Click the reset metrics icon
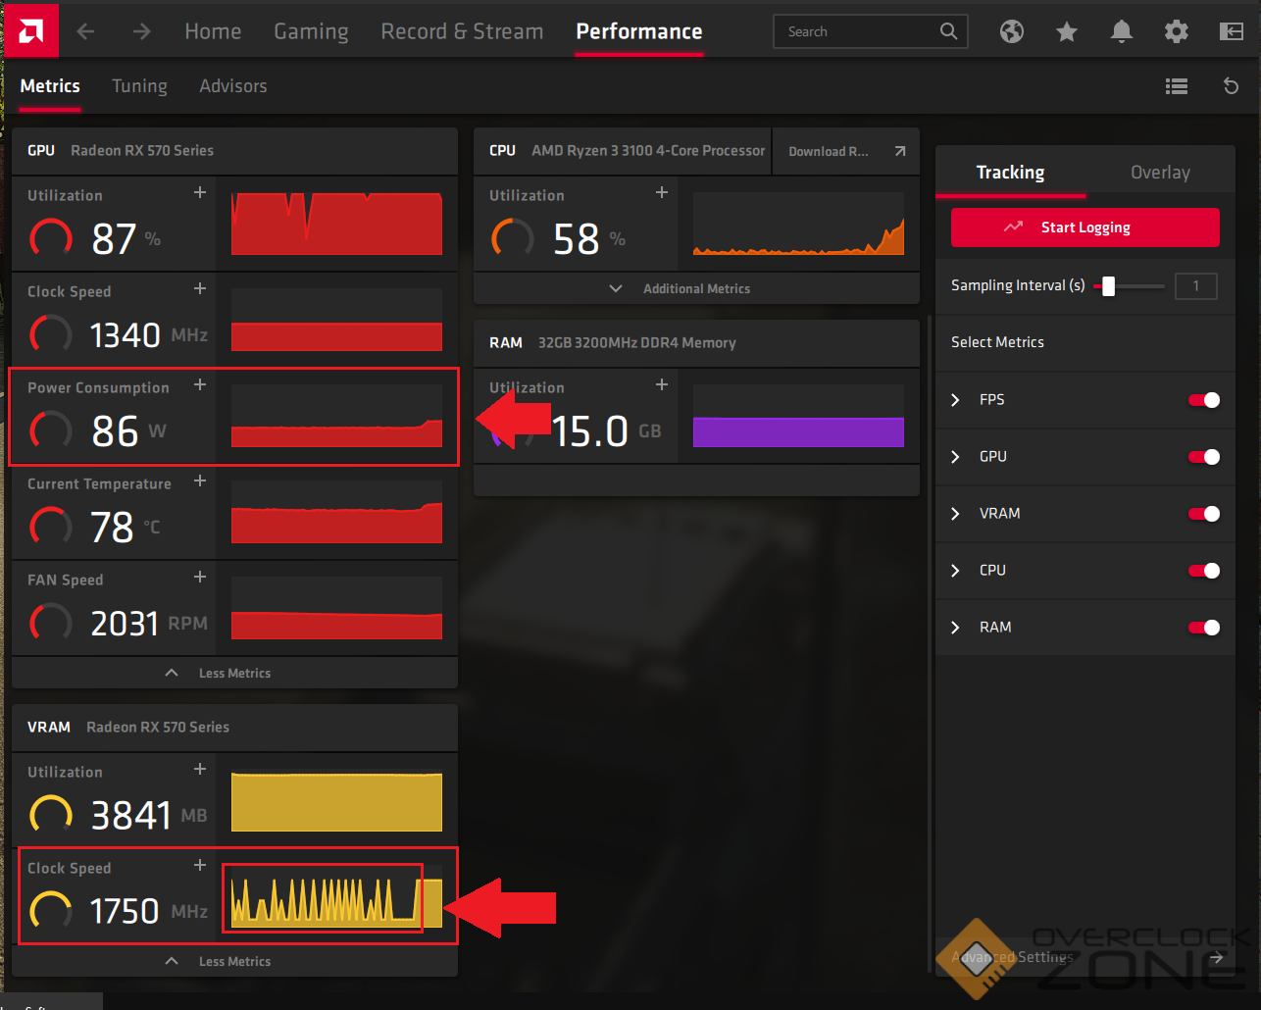 click(x=1232, y=86)
